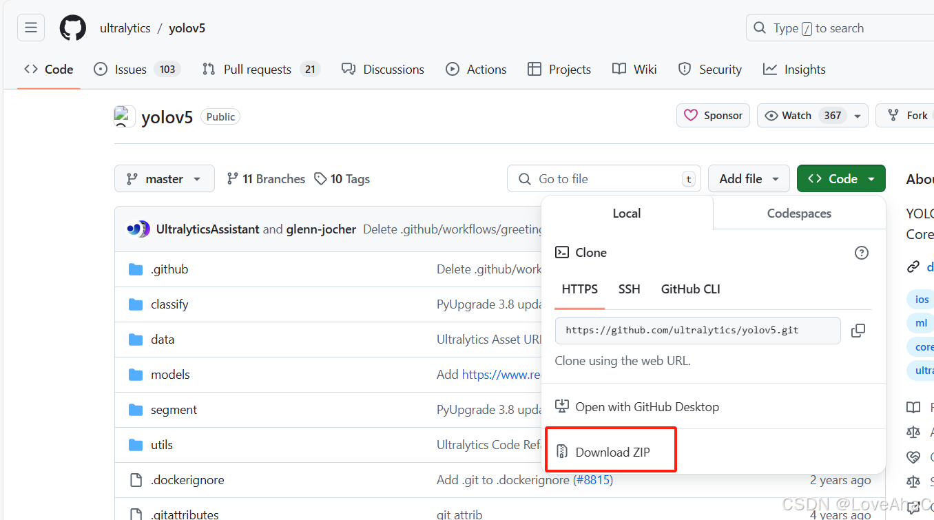Open the Actions tab
Screen dimensions: 934x520
tap(476, 70)
